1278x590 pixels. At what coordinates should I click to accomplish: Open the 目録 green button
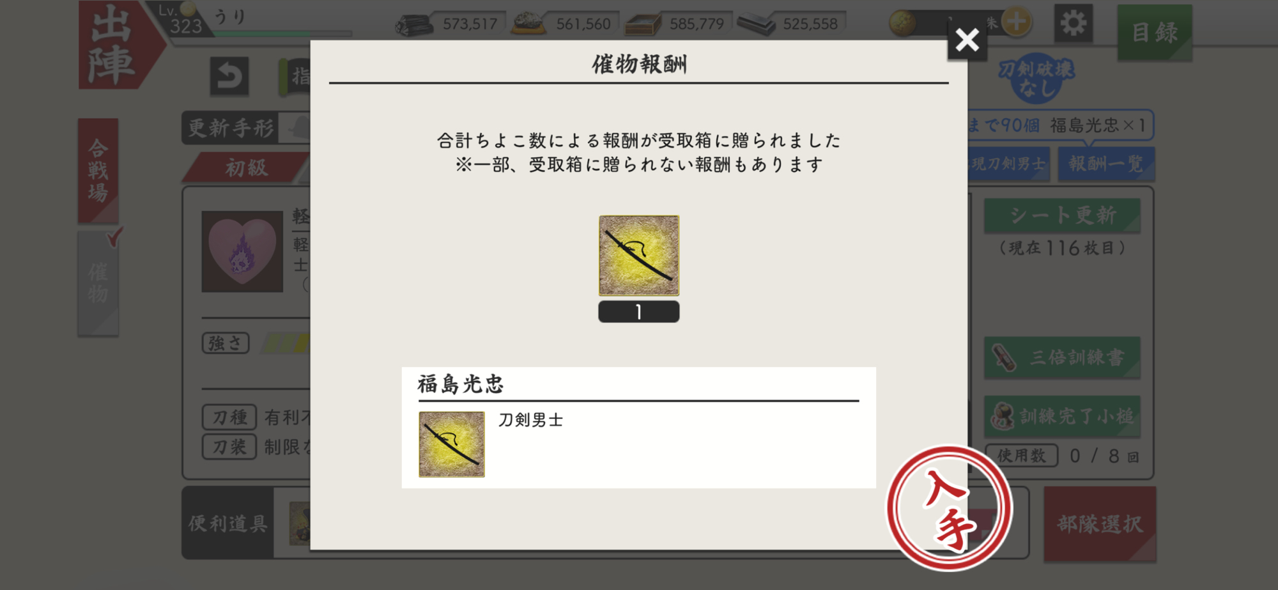[1155, 33]
